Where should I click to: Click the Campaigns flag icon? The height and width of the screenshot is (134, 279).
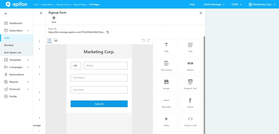(x=6, y=67)
